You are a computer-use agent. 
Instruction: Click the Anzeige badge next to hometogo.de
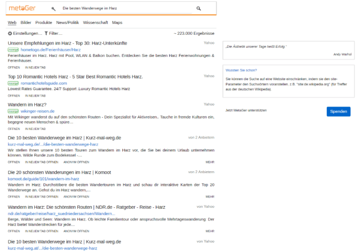coord(13,50)
